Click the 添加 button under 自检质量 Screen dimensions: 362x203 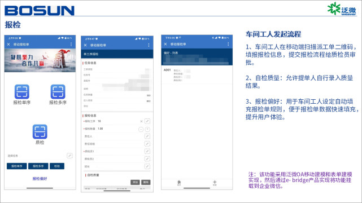pos(135,182)
